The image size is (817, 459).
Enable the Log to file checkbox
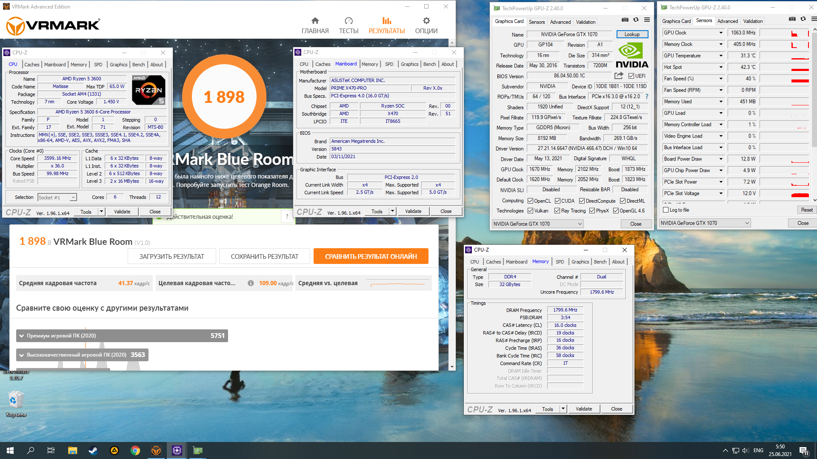(x=666, y=210)
